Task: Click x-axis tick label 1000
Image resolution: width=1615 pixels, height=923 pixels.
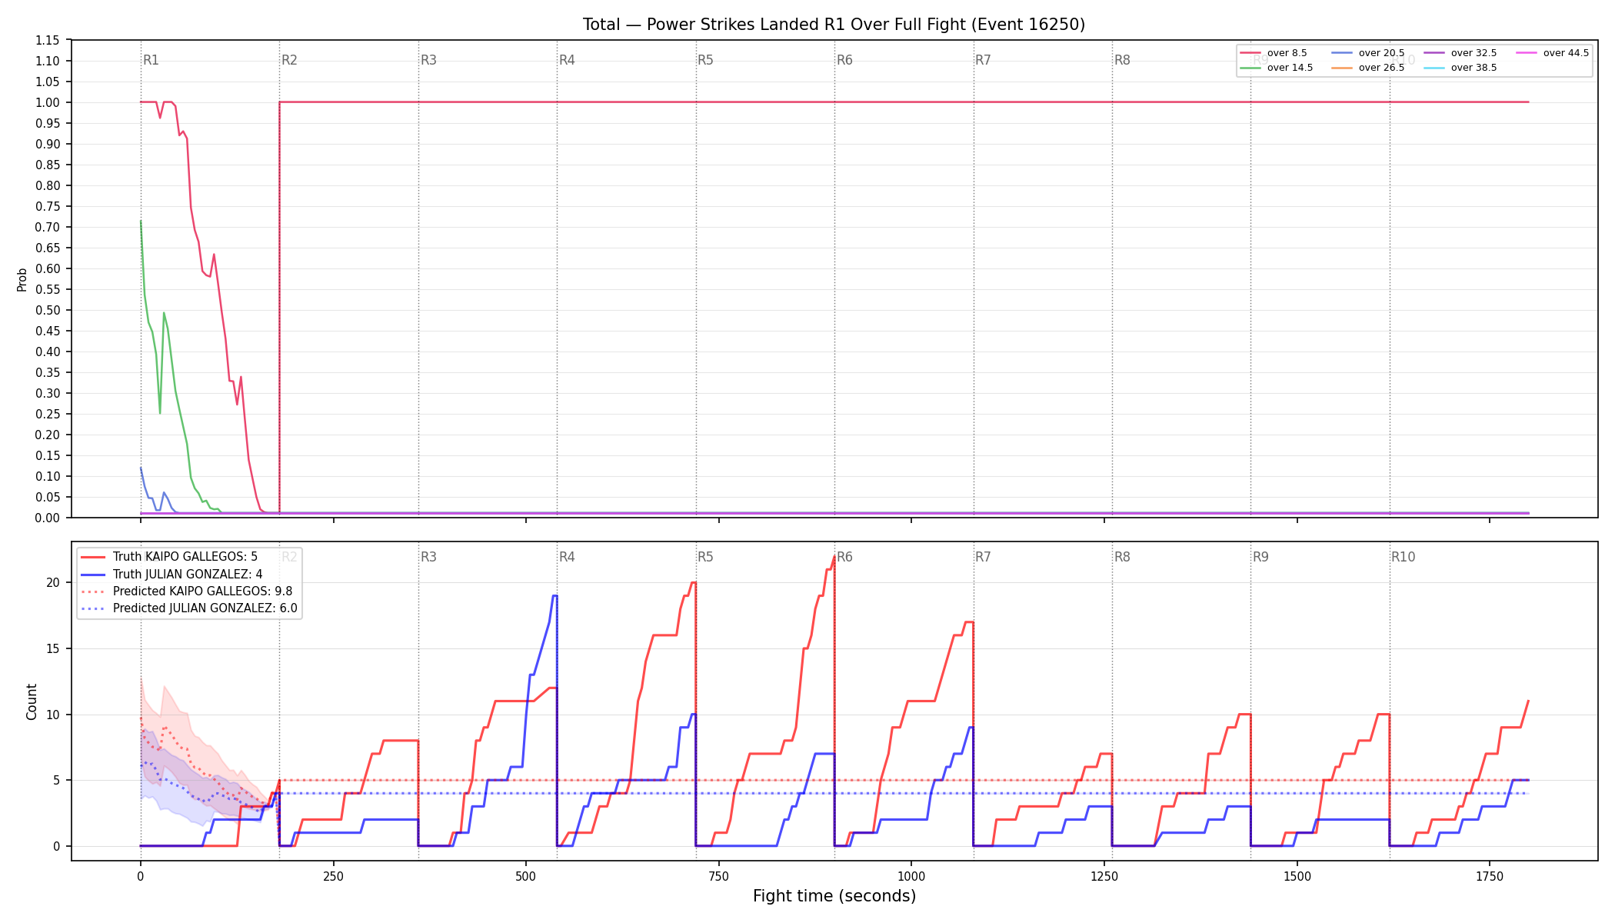Action: [911, 876]
